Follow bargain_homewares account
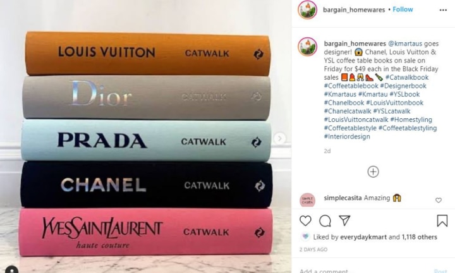The image size is (455, 273). 403,9
